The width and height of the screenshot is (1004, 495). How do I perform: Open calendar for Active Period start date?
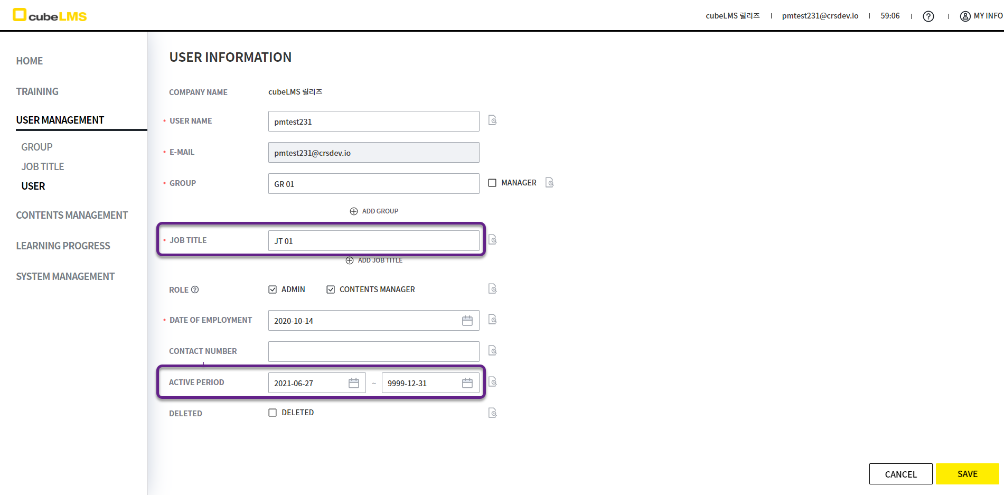pyautogui.click(x=353, y=383)
